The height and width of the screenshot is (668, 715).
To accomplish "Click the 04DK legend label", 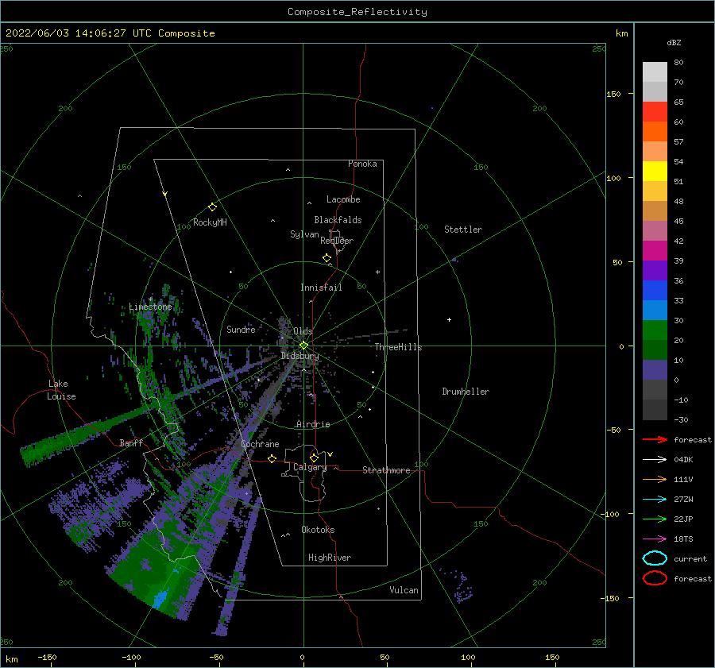I will coord(683,459).
